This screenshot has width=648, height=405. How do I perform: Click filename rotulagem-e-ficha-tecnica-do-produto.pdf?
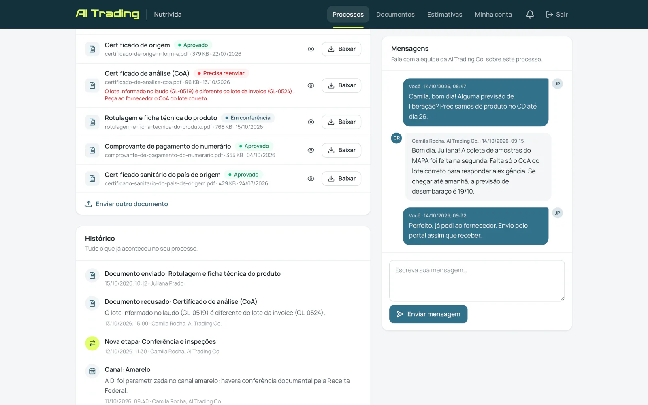(158, 127)
